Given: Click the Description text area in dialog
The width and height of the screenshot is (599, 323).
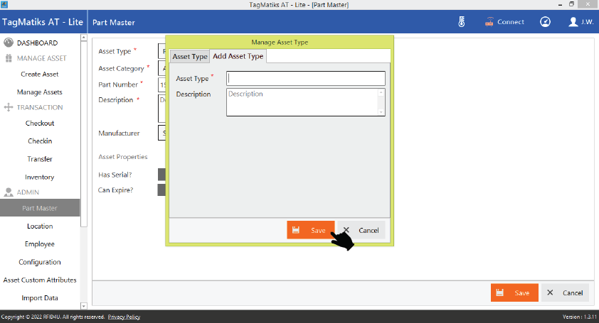Looking at the screenshot, I should click(x=302, y=102).
